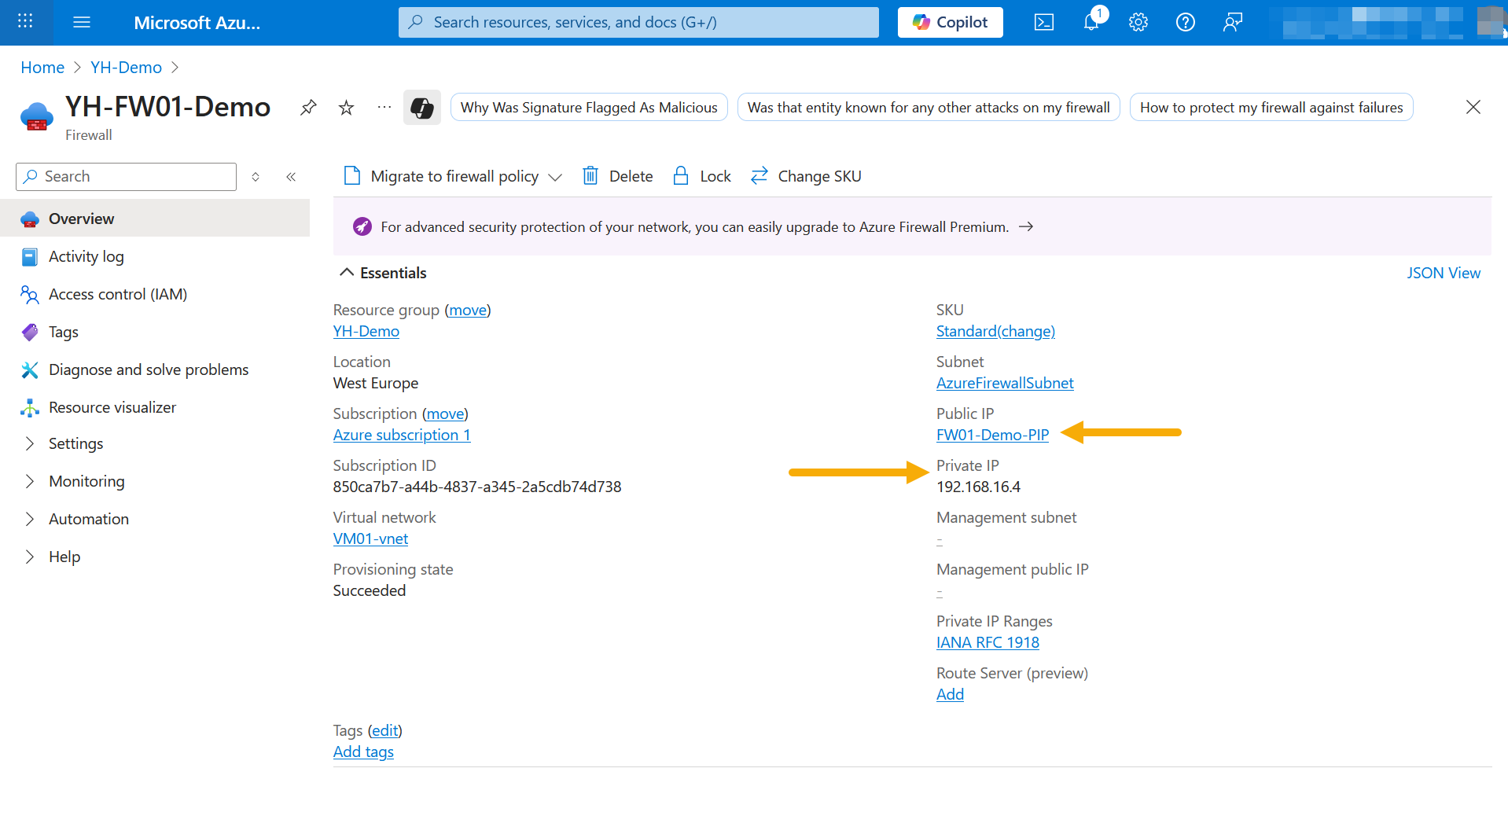
Task: Open the Azure portal apps grid icon
Action: pos(25,22)
